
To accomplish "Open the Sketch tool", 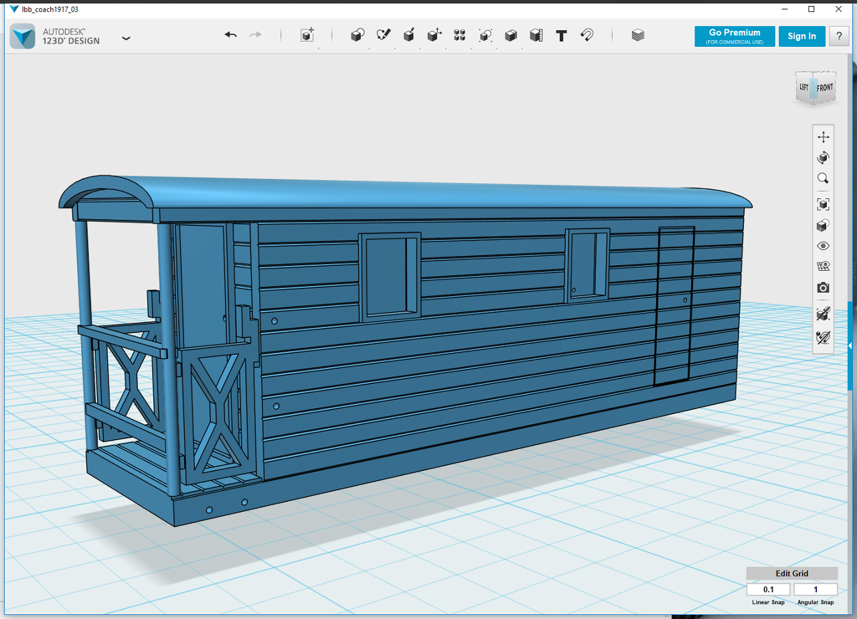I will (384, 36).
